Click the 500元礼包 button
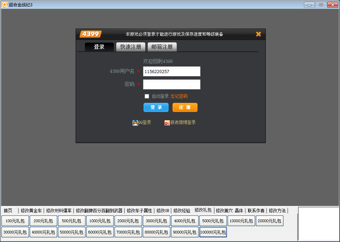340x242 pixels. click(x=71, y=221)
